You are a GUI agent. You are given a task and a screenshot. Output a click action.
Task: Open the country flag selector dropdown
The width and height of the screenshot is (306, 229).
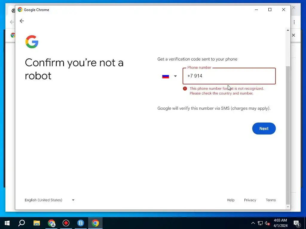tap(169, 76)
